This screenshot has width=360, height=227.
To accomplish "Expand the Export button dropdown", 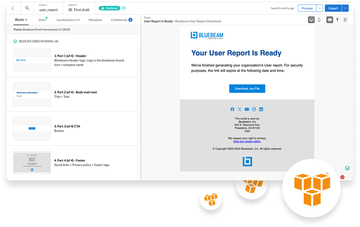I will [345, 8].
